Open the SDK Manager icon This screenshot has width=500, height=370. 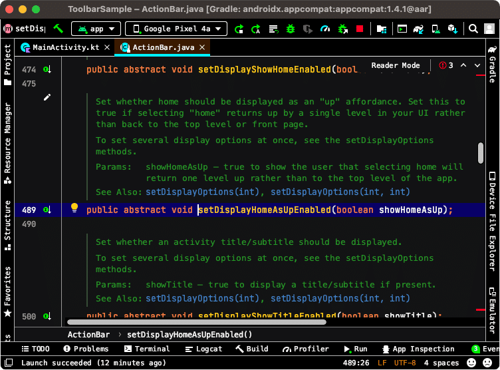click(x=453, y=29)
